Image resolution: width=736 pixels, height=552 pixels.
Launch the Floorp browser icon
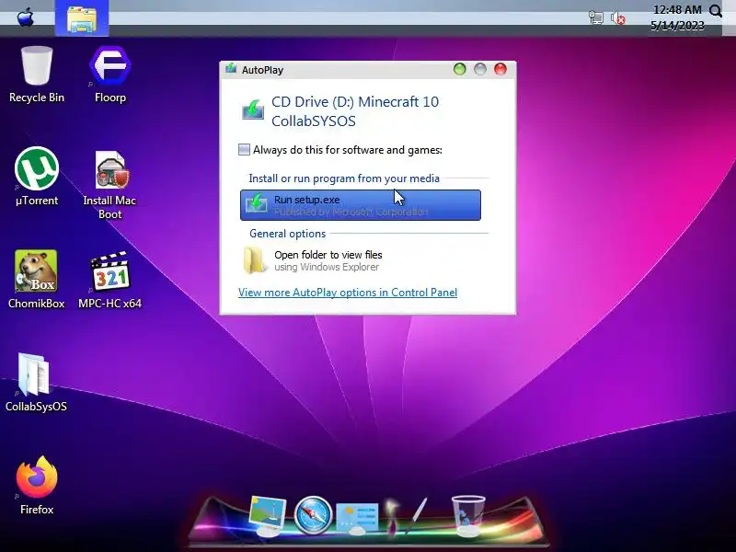coord(110,75)
